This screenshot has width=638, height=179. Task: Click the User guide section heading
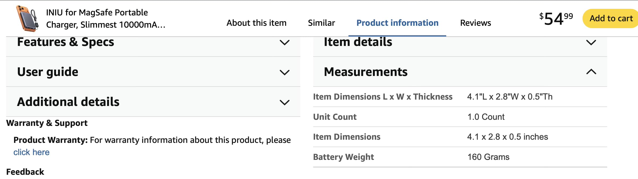(x=48, y=72)
